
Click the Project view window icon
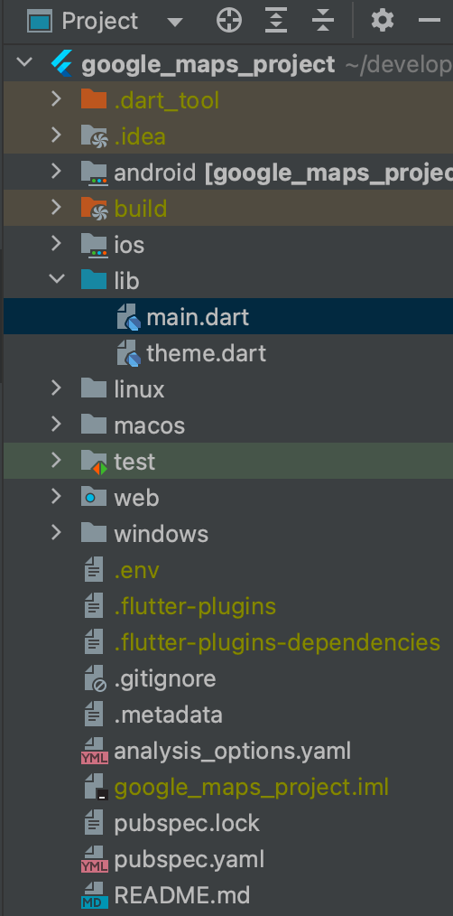(x=41, y=22)
